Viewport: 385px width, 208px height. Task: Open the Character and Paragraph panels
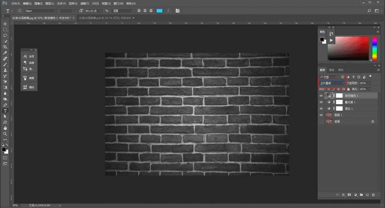click(177, 11)
